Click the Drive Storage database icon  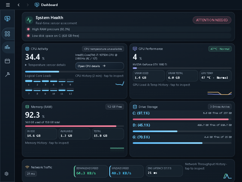pos(135,107)
